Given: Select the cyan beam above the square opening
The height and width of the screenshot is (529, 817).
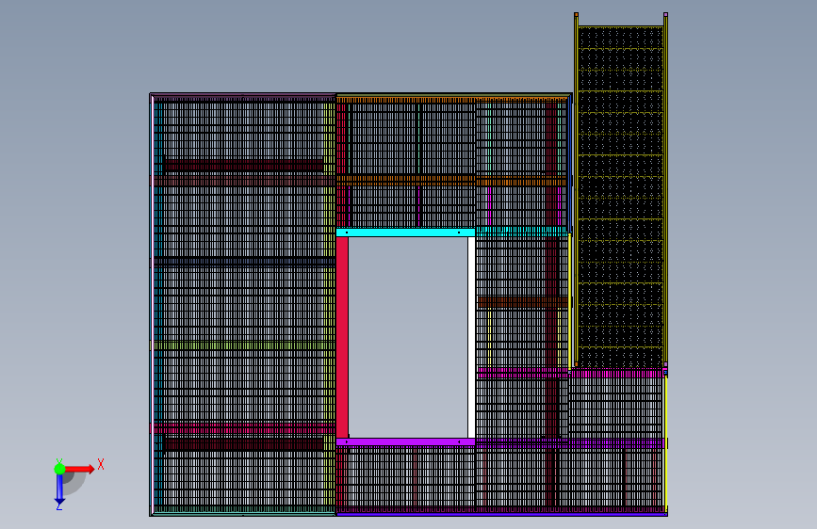Looking at the screenshot, I should click(x=405, y=232).
